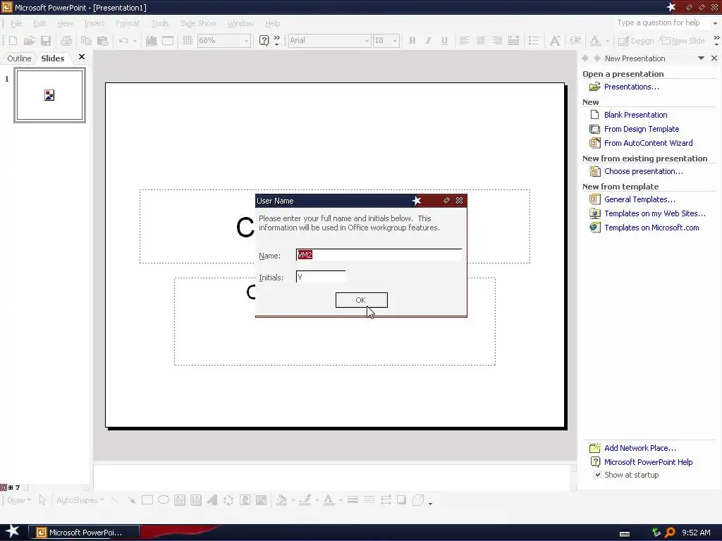Open Templates on Microsoft.com link
722x541 pixels.
[x=651, y=228]
